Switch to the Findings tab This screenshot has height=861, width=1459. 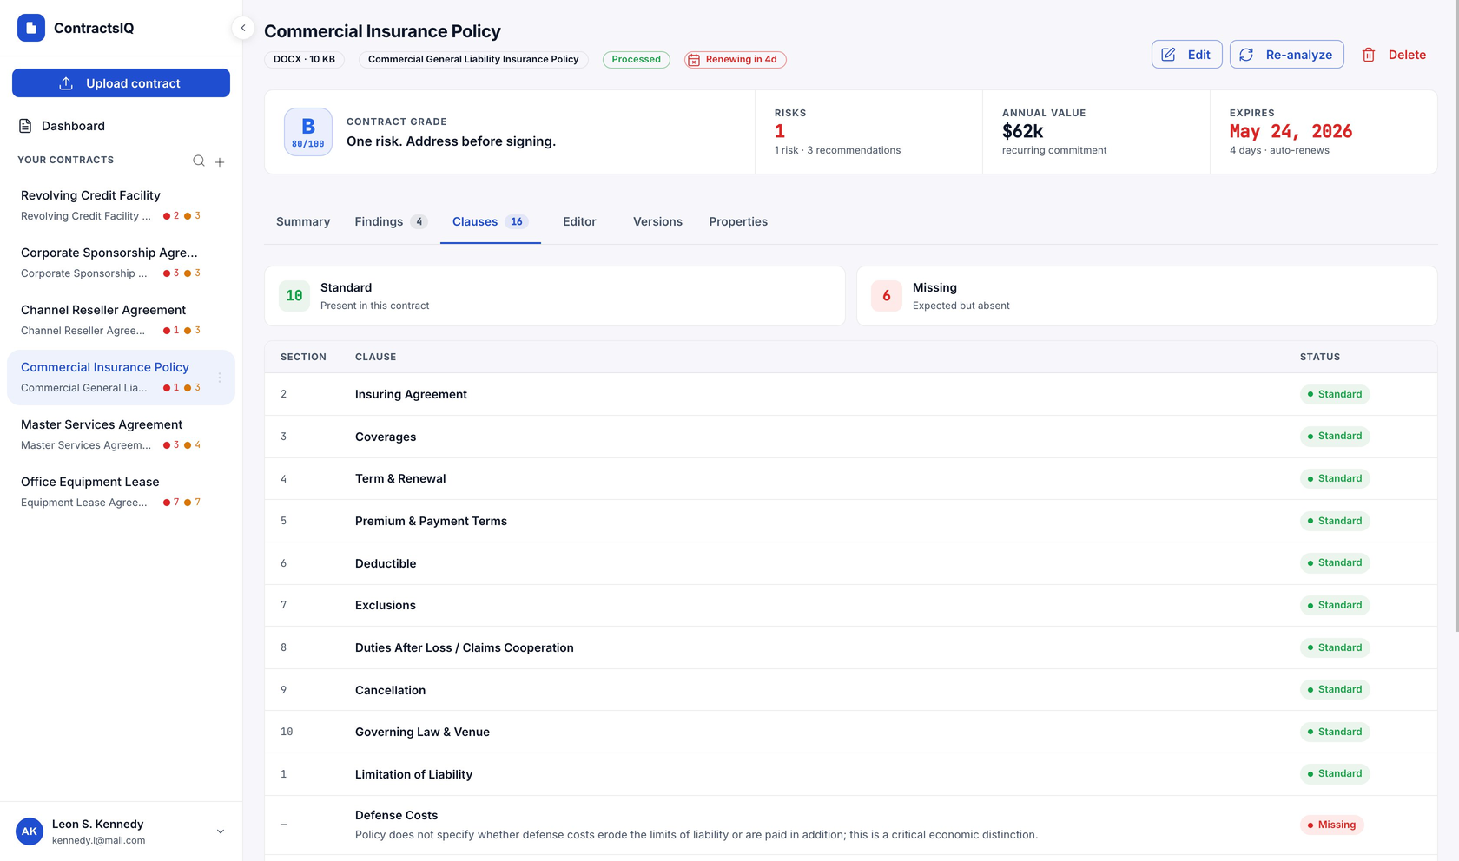391,222
